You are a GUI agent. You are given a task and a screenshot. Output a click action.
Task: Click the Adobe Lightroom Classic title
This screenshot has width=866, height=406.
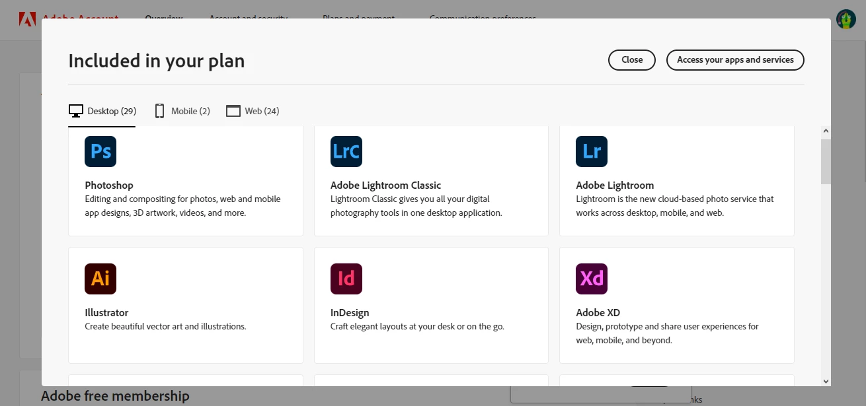pyautogui.click(x=385, y=186)
